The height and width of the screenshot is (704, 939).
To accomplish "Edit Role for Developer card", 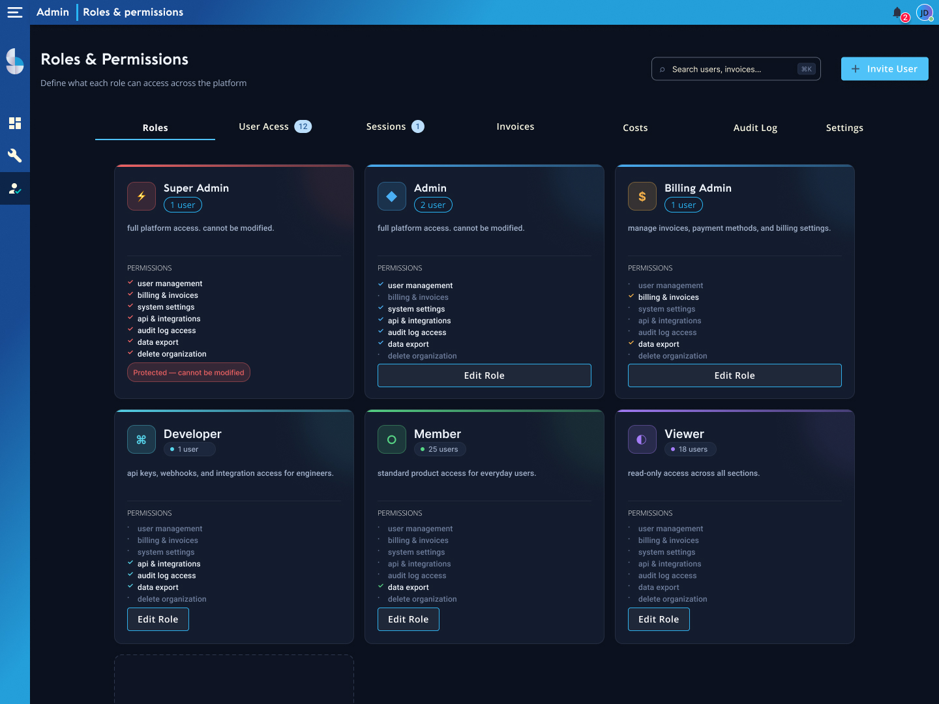I will [158, 619].
